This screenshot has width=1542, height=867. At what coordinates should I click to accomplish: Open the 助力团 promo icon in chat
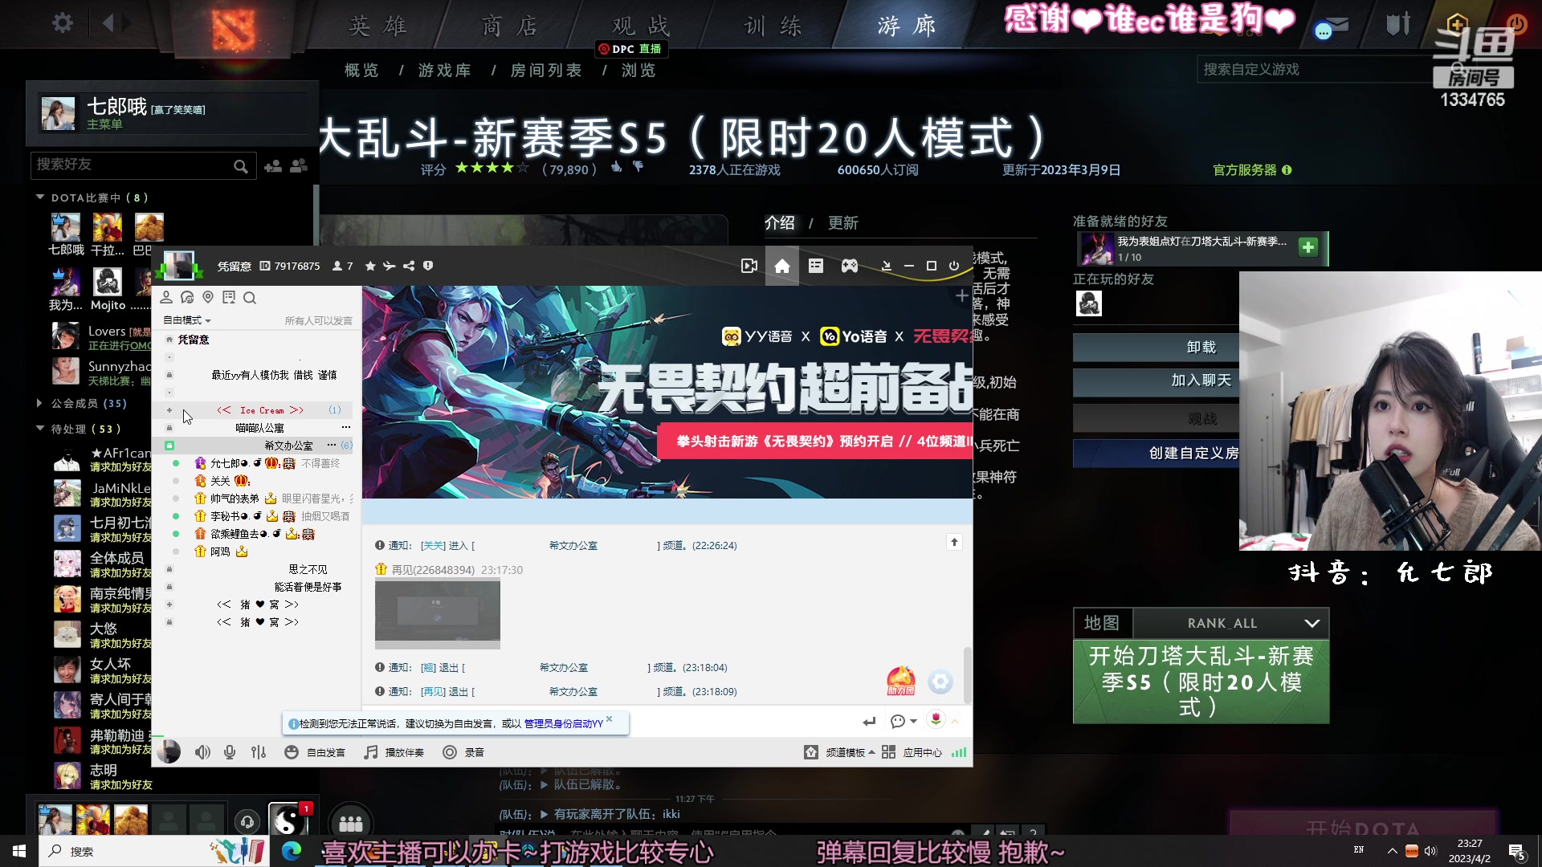click(900, 681)
